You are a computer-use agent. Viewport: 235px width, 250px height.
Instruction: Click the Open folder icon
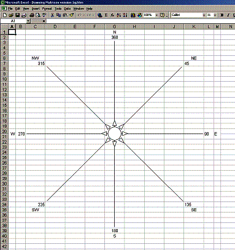pyautogui.click(x=11, y=15)
